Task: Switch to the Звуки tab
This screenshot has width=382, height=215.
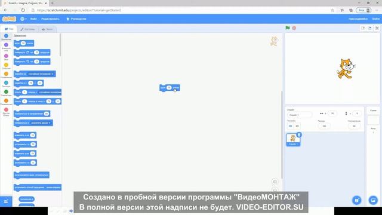Action: click(x=47, y=29)
